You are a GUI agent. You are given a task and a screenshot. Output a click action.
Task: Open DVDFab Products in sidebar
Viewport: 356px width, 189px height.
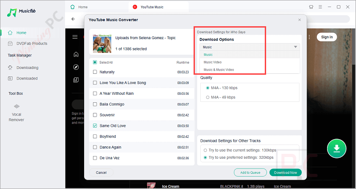28,44
